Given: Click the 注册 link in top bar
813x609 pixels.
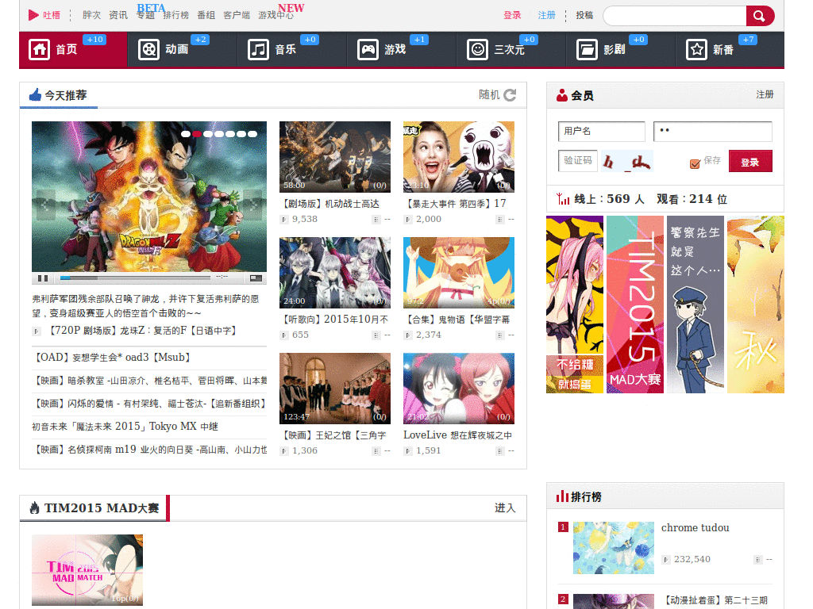Looking at the screenshot, I should (546, 15).
